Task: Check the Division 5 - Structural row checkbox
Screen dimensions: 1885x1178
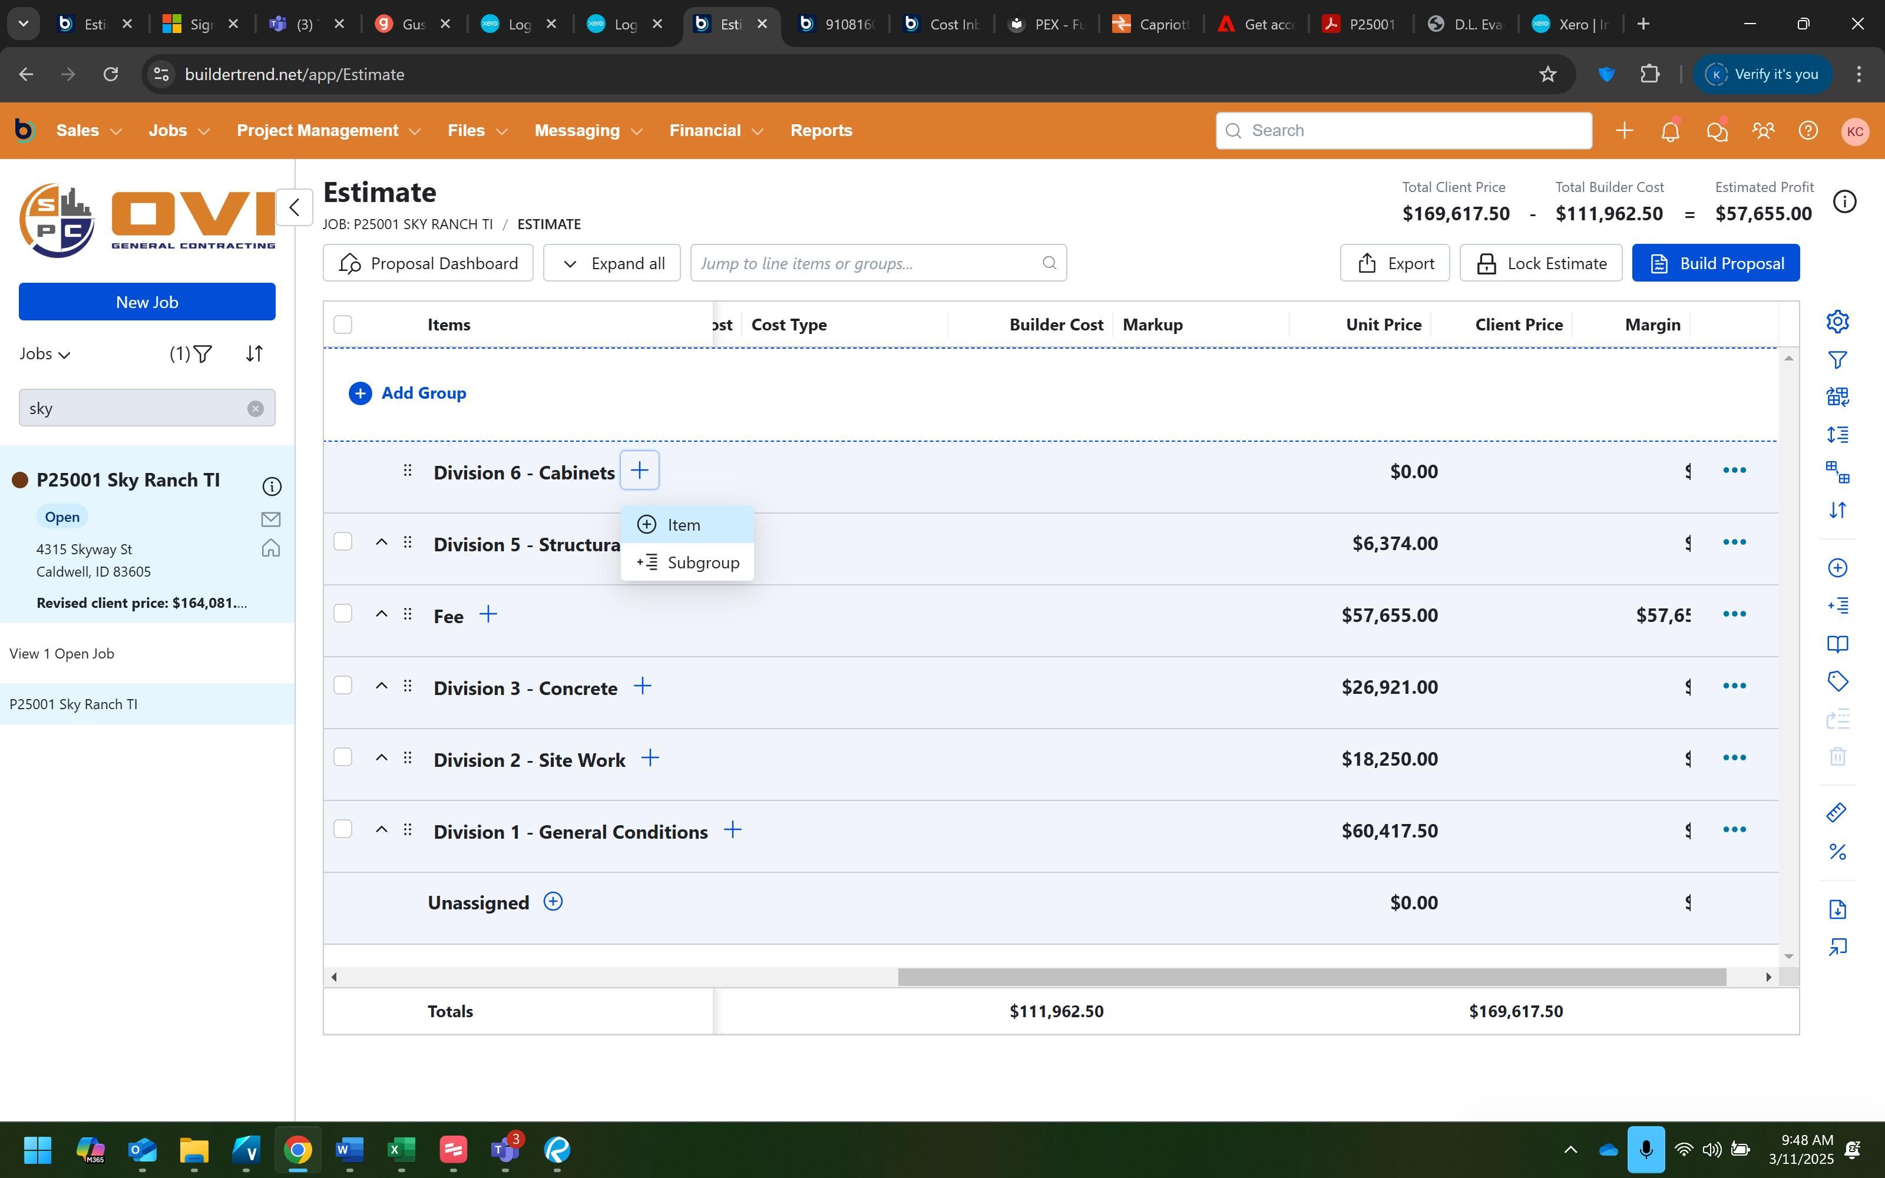Action: (343, 541)
